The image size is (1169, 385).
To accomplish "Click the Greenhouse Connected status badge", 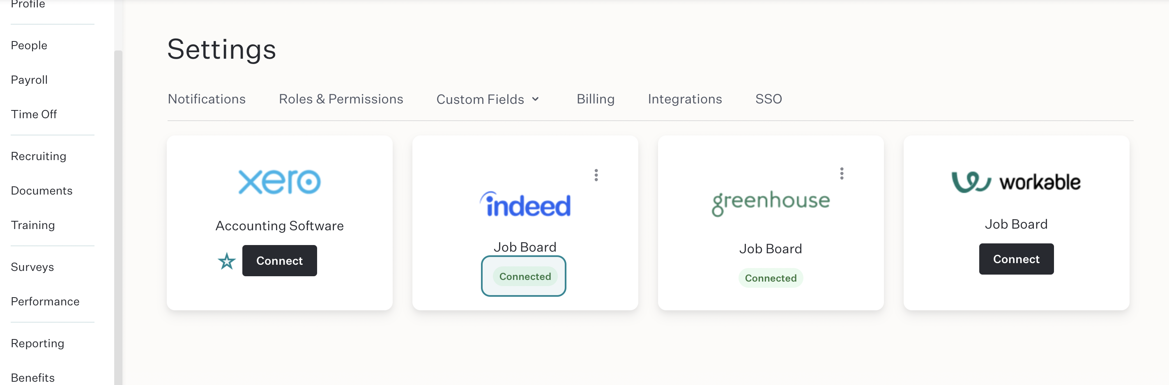I will point(771,278).
